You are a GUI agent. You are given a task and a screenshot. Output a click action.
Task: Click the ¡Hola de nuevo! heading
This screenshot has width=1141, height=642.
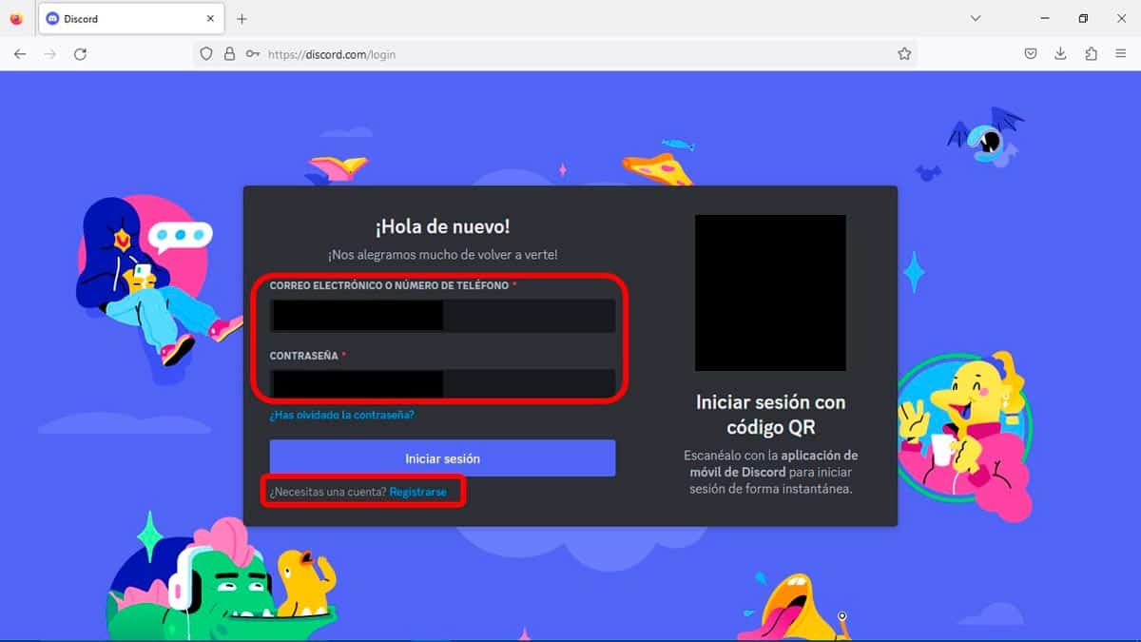pyautogui.click(x=442, y=226)
